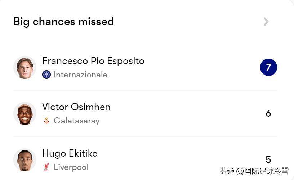Open the Liverpool team label
Viewport: 294px width, 180px height.
click(x=71, y=167)
